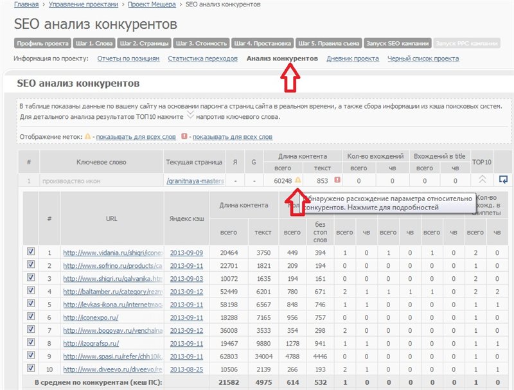Navigate to 'Управление проектами' breadcrumb
Viewport: 514px width, 390px height.
coord(93,4)
